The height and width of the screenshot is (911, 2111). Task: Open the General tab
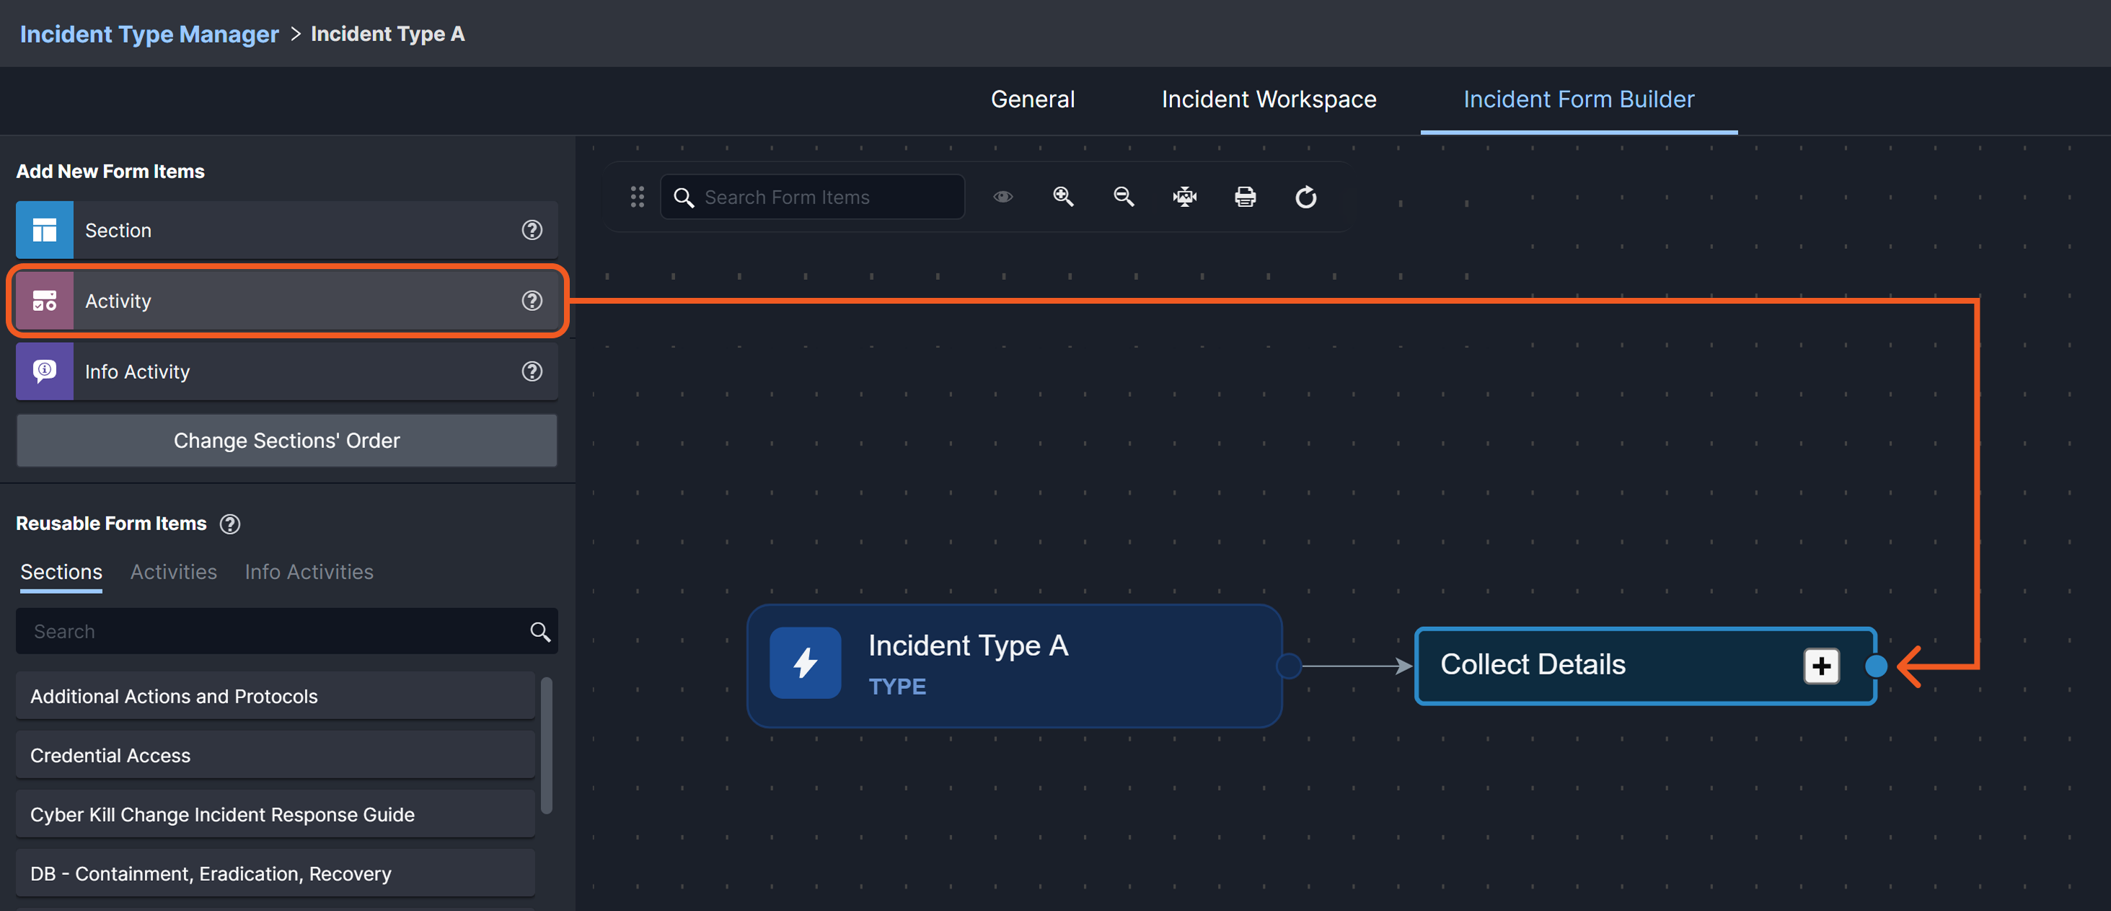tap(1032, 99)
